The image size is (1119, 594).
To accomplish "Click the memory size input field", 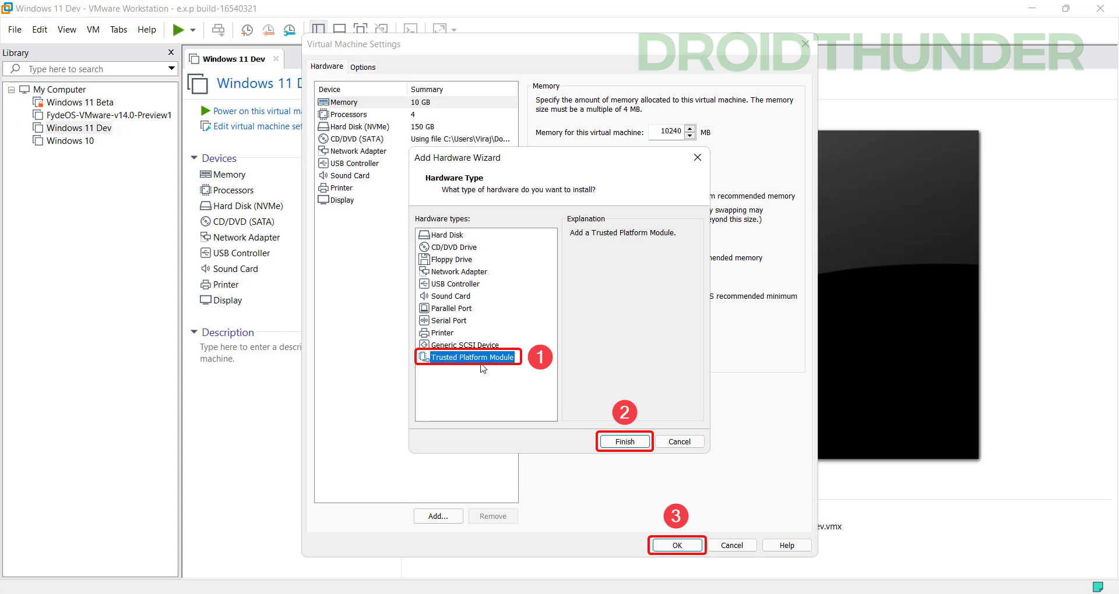I will point(666,132).
